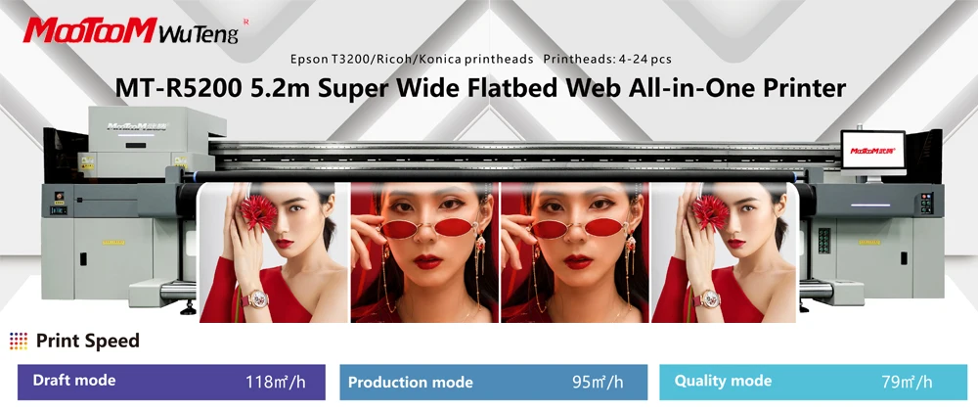Select the Quality mode speed box
The image size is (978, 411).
(814, 382)
